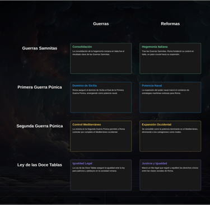This screenshot has width=210, height=205.
Task: Open the Consolidación card
Action: [101, 58]
